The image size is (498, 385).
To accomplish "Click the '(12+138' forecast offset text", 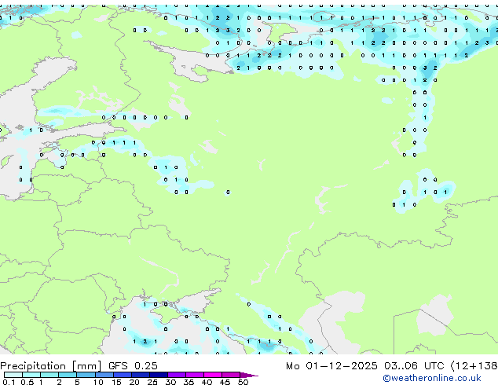I will [x=474, y=366].
